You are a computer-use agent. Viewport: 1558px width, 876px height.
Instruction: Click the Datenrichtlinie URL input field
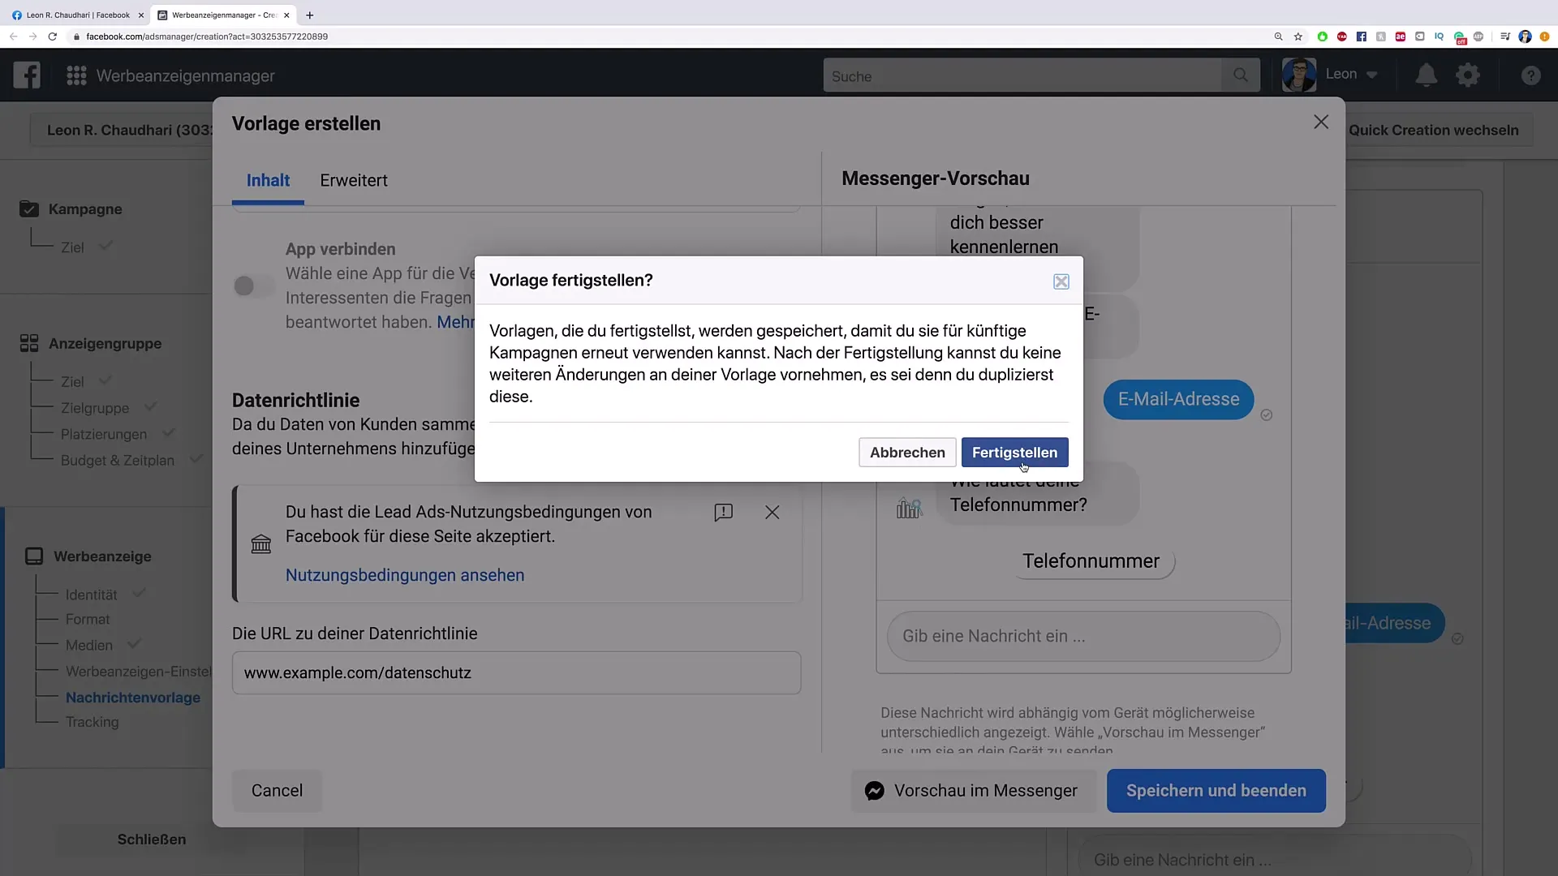tap(516, 672)
